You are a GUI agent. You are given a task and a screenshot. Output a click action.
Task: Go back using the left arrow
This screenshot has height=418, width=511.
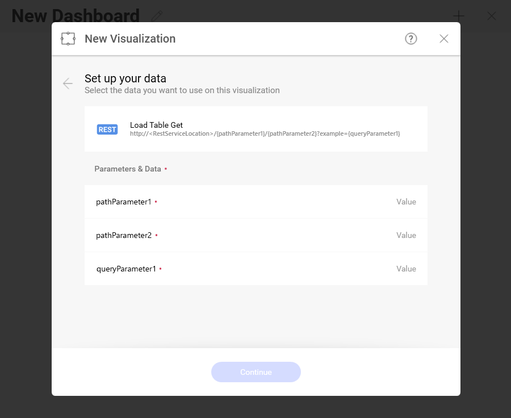click(68, 84)
